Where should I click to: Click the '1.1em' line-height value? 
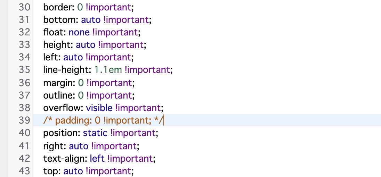(108, 70)
